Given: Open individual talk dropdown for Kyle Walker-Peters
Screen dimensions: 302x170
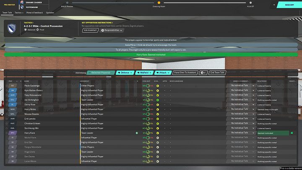Looking at the screenshot, I should click(x=242, y=90).
